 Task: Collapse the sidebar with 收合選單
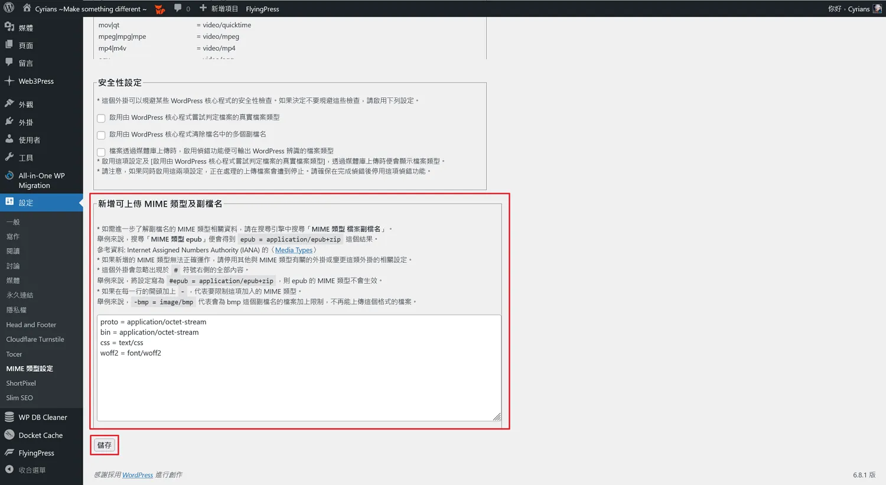(25, 470)
